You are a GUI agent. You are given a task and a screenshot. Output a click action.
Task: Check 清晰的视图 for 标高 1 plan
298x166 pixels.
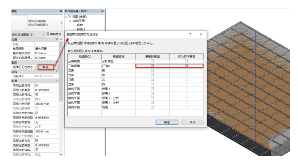152,89
